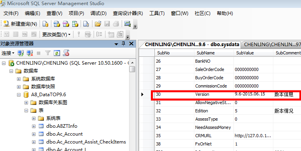
Task: Show the SQL pane icon
Action: click(24, 34)
